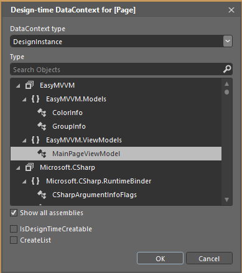Click the ColorInfo class icon
Screen dimensions: 242x273
click(42, 113)
